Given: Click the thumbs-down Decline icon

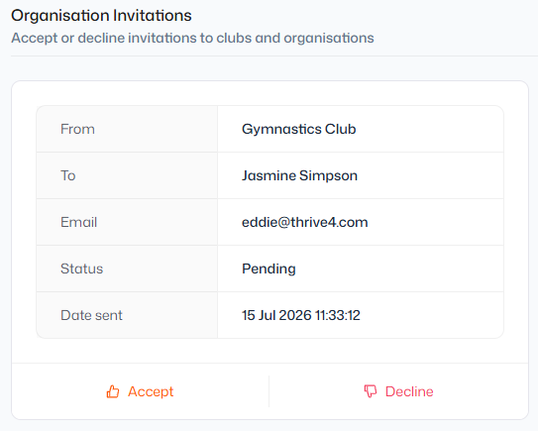Looking at the screenshot, I should (x=371, y=391).
